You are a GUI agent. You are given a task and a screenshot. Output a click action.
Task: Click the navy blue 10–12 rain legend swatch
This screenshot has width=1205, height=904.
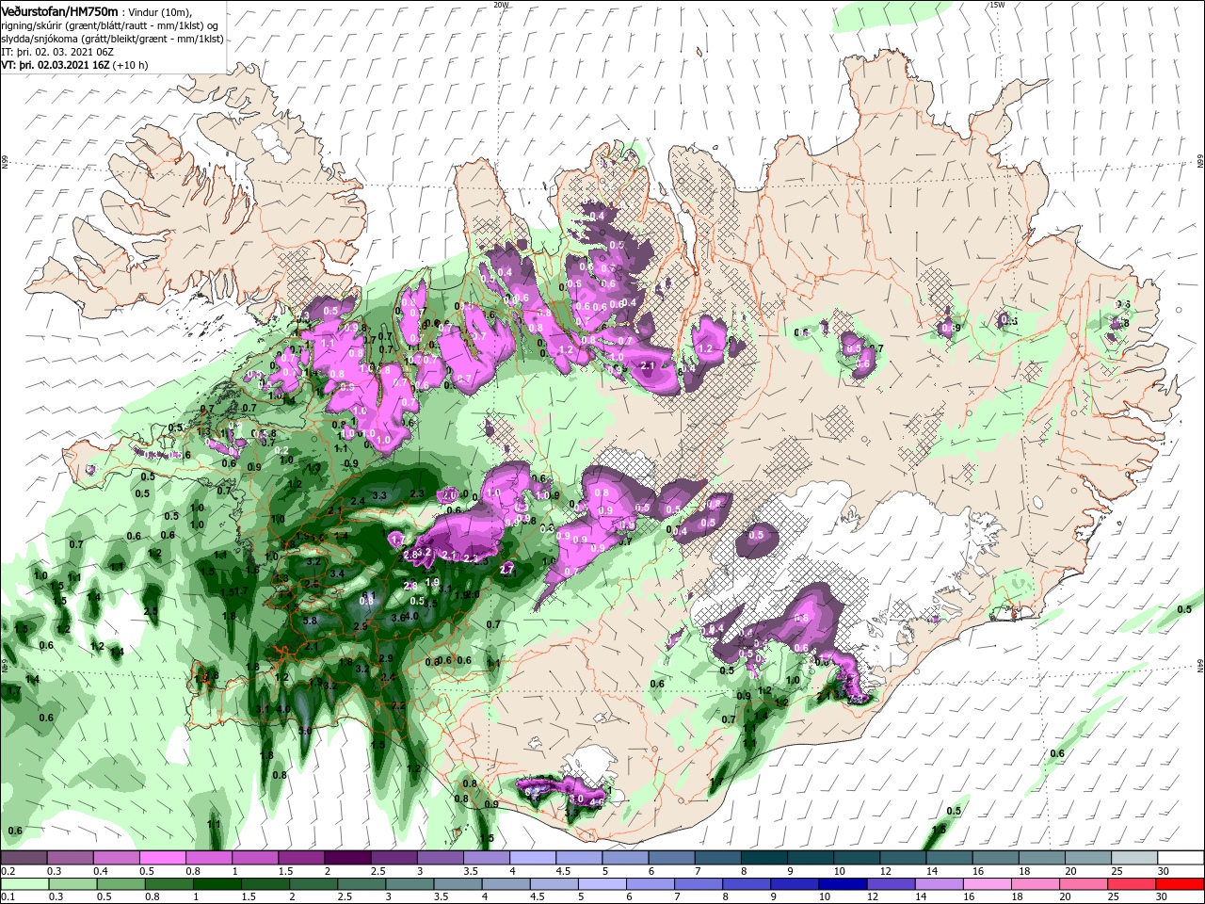(841, 884)
